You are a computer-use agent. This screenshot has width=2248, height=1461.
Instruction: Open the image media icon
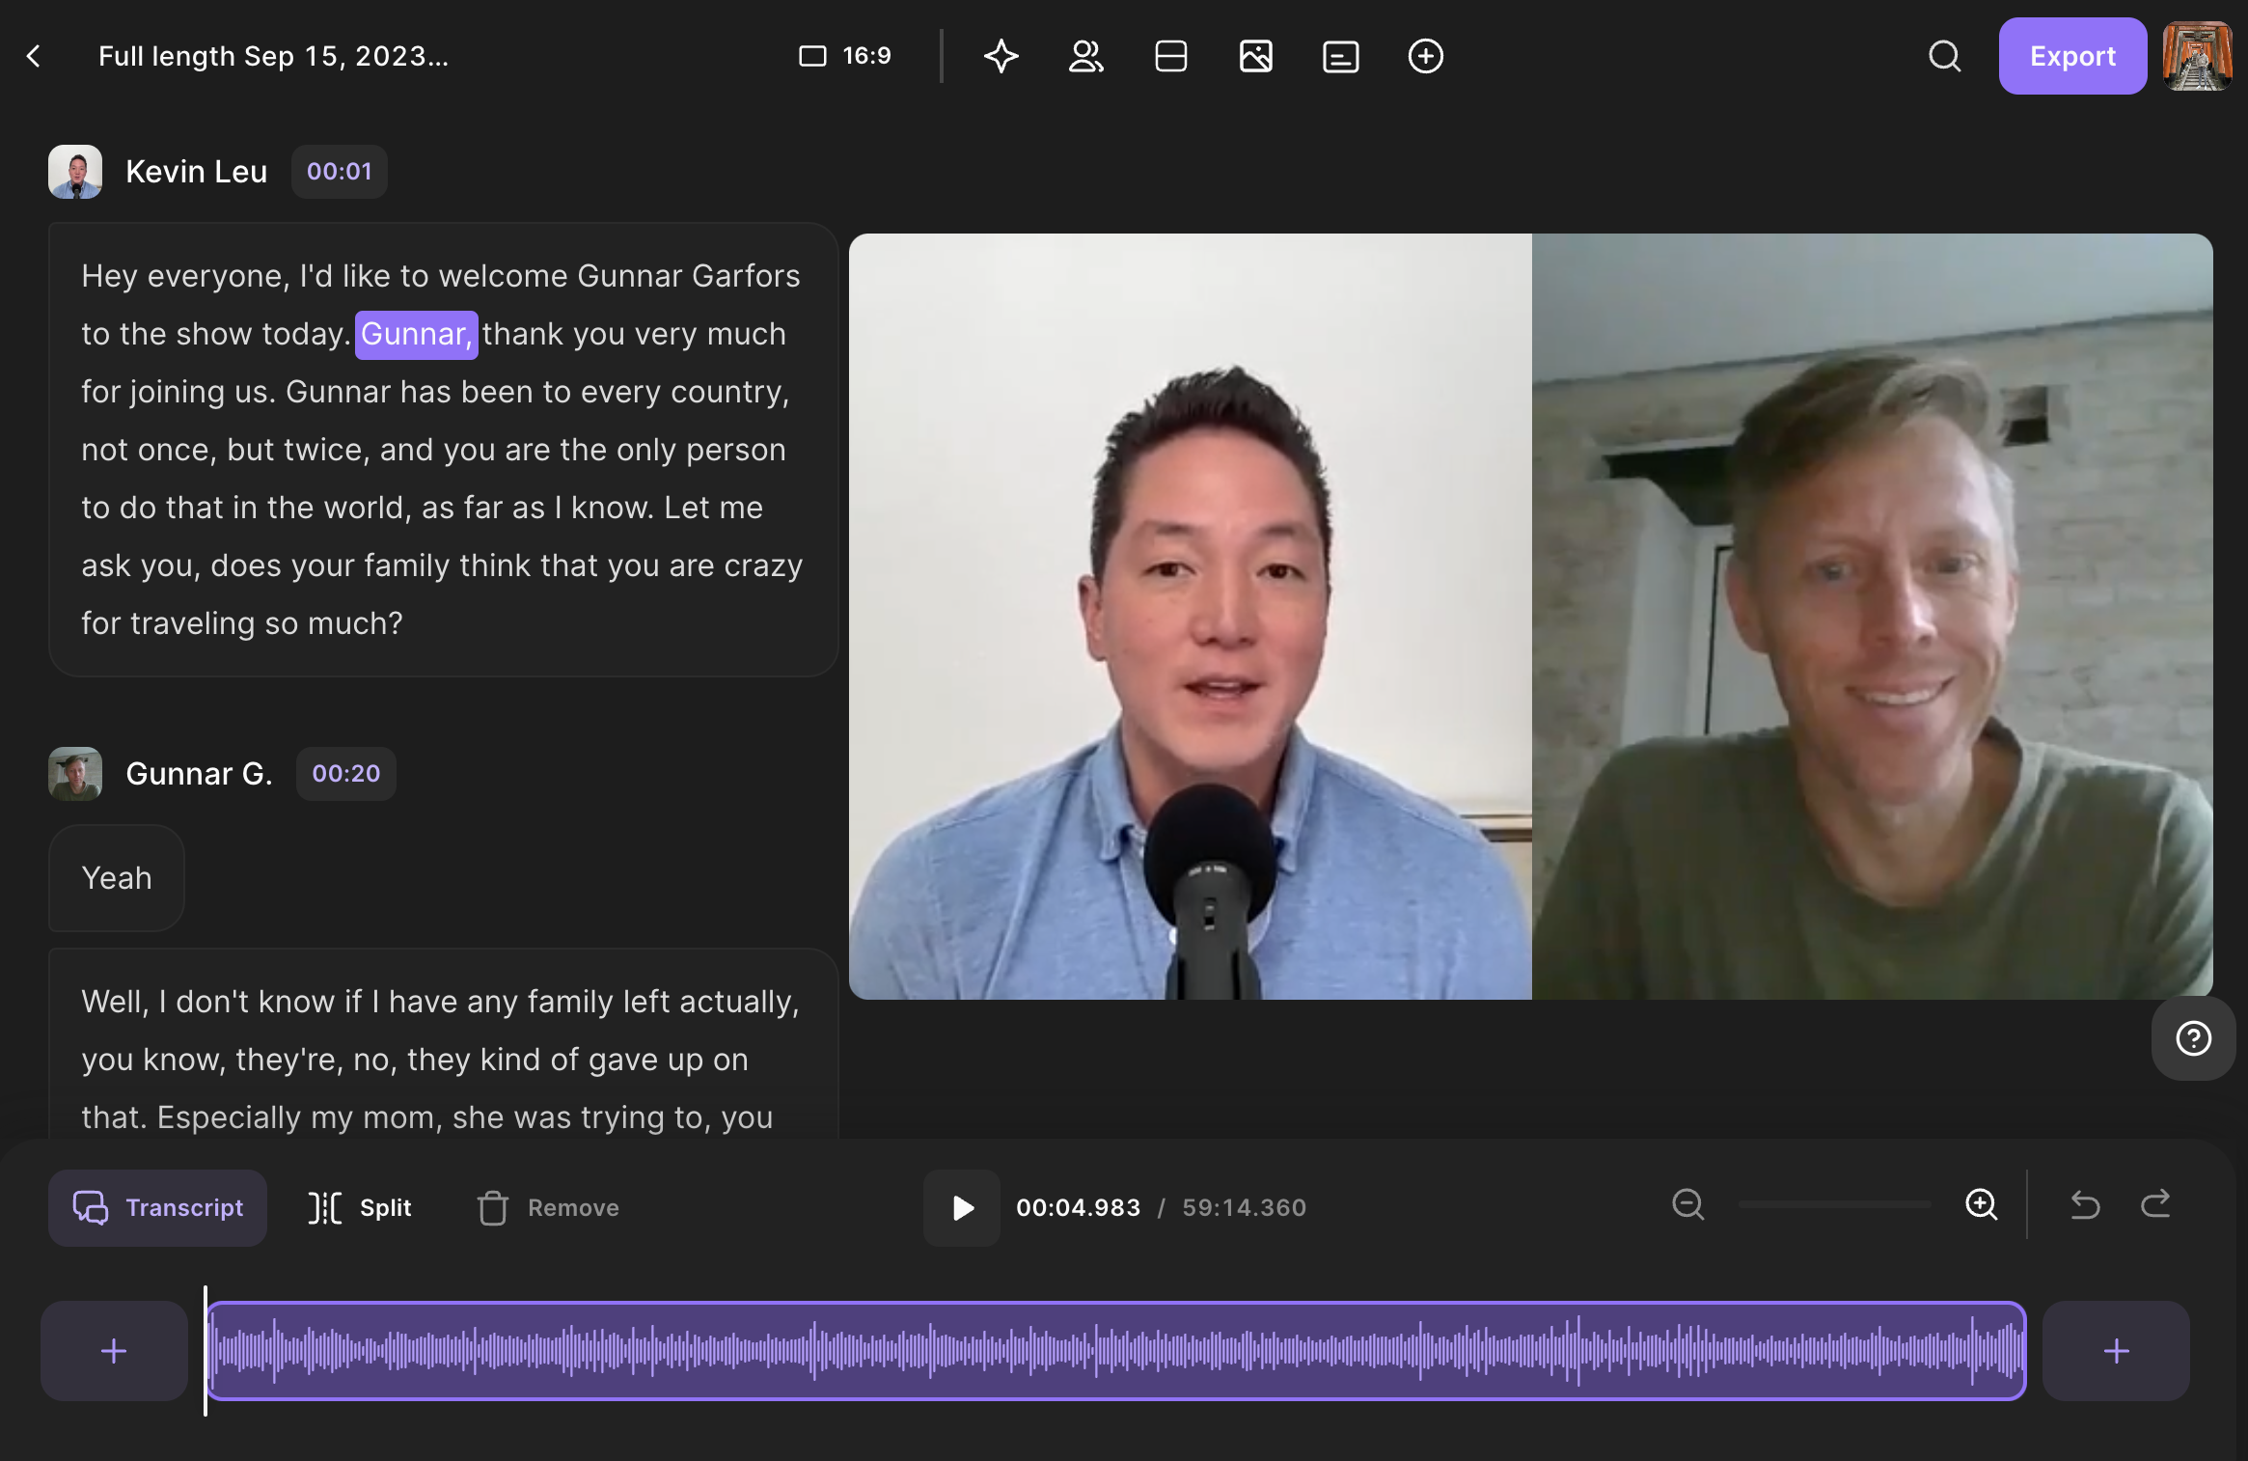click(x=1255, y=56)
